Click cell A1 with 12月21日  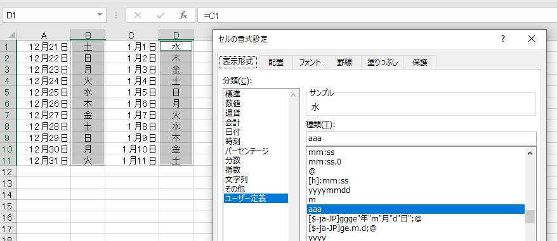point(44,46)
